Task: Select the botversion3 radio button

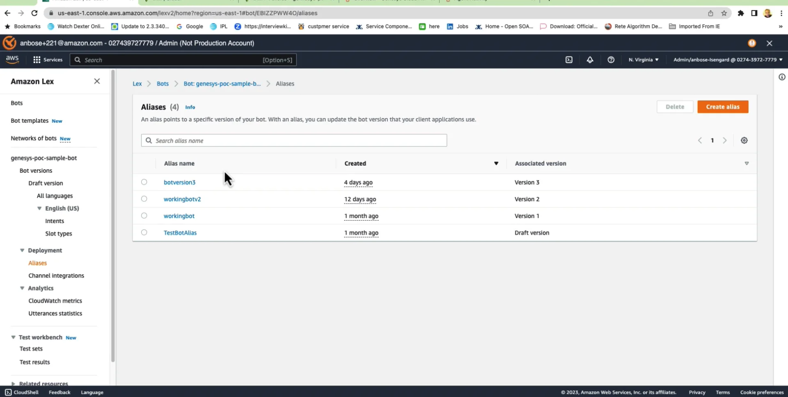Action: point(144,182)
